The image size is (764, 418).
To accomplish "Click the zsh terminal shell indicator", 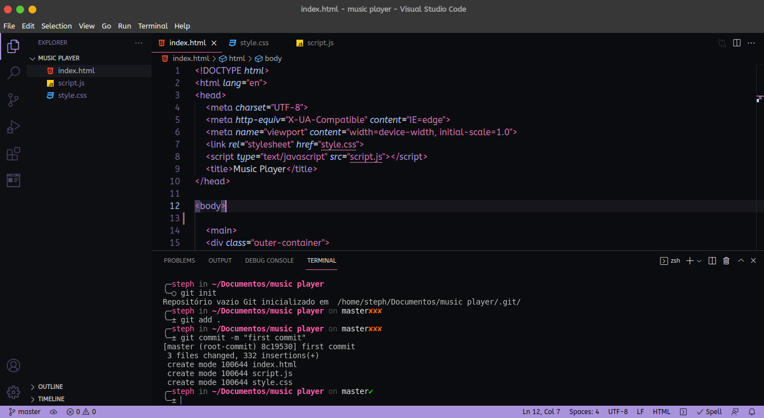I will (x=670, y=260).
